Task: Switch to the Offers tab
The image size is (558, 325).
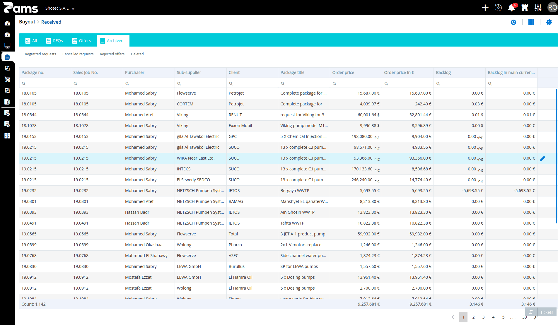Action: (x=81, y=41)
